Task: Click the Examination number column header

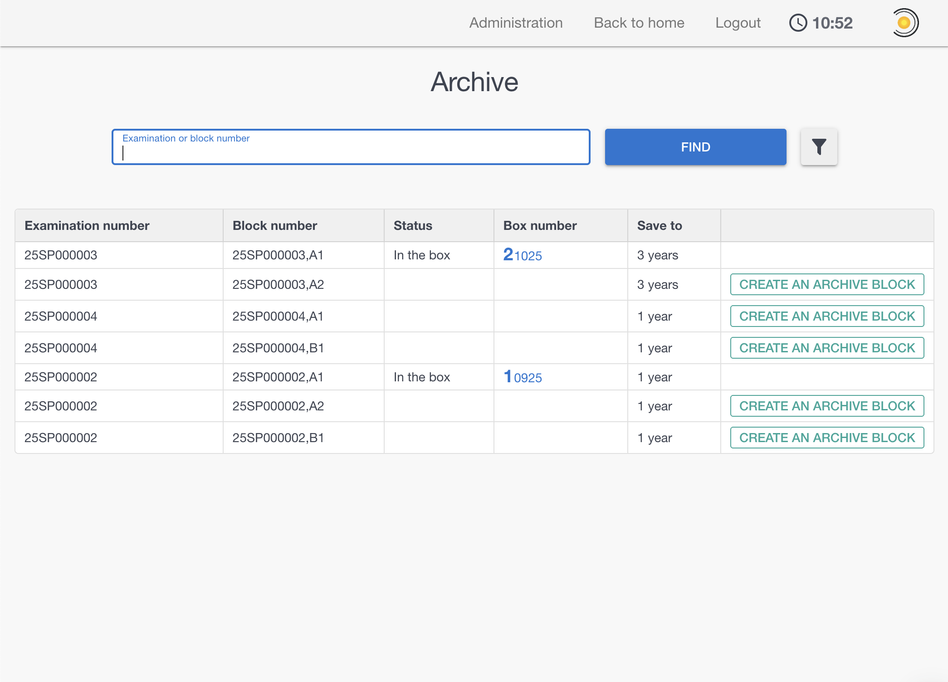Action: point(87,225)
